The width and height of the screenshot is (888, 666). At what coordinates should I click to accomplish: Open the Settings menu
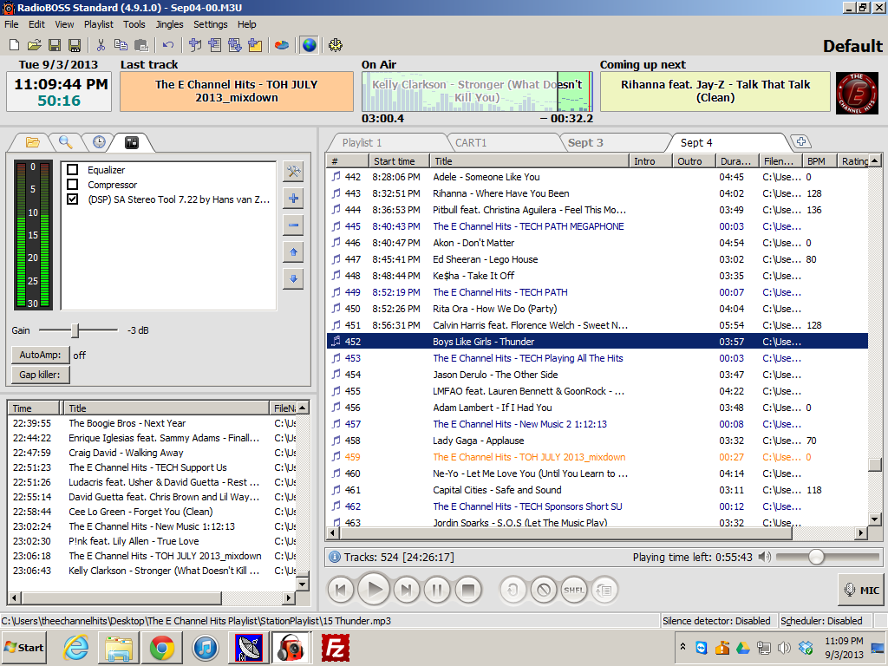point(210,24)
